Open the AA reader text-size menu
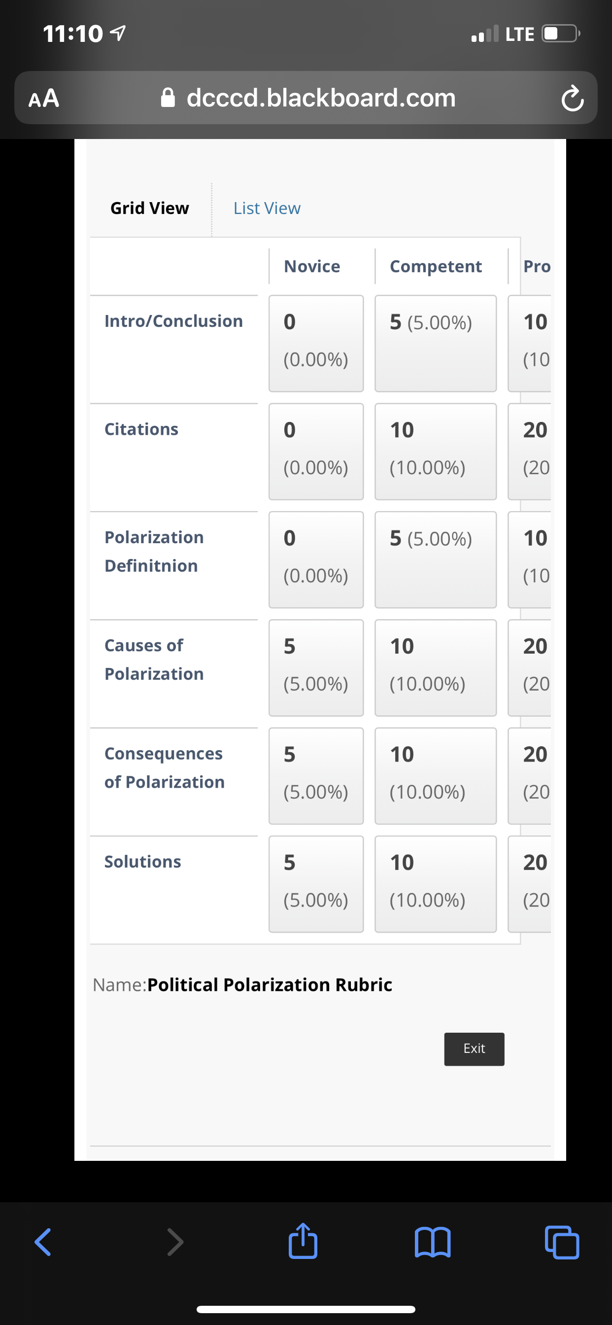 point(44,98)
